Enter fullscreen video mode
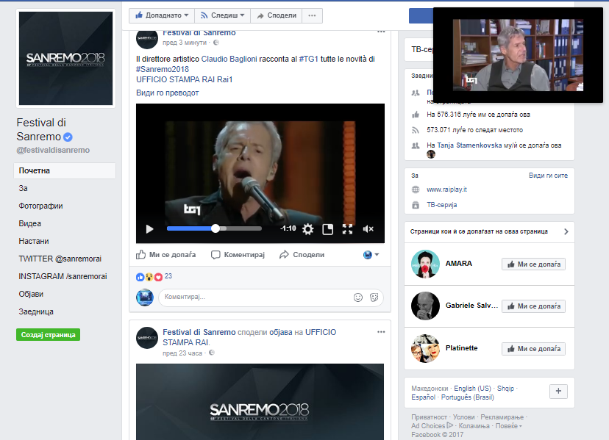The width and height of the screenshot is (609, 440). point(348,229)
